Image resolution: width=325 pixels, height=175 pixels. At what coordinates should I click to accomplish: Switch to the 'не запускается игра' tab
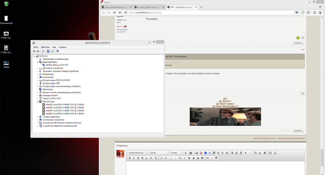[x=148, y=7]
